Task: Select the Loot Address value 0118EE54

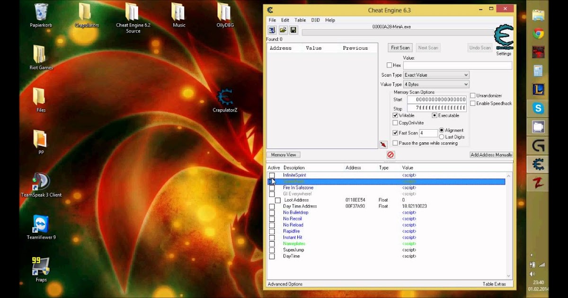Action: pos(355,200)
